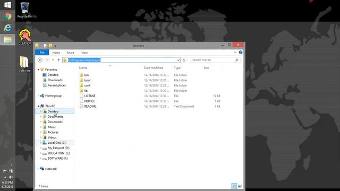Open the Share ribbon tab
The width and height of the screenshot is (340, 191).
(71, 53)
